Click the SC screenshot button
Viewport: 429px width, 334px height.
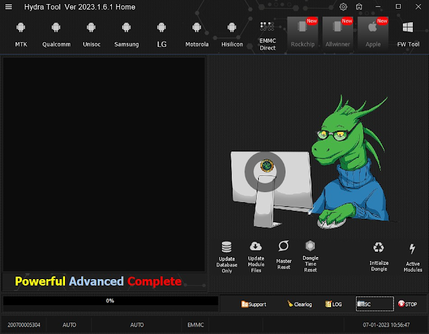(x=375, y=304)
